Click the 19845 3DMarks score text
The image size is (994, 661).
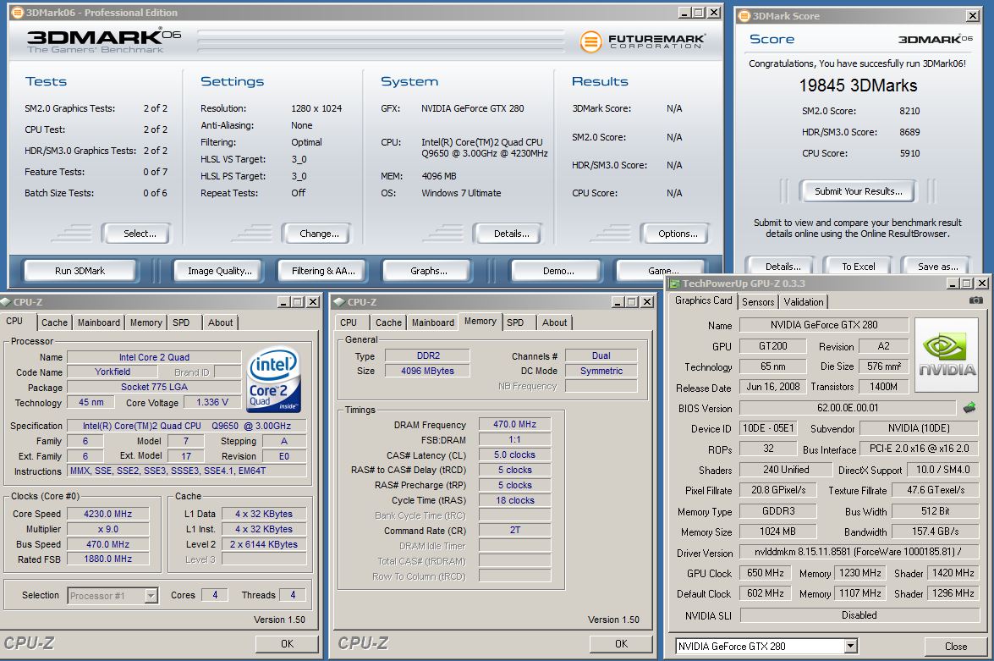858,85
